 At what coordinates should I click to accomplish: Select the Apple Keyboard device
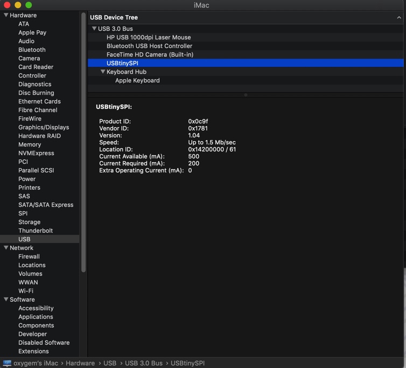pyautogui.click(x=137, y=80)
